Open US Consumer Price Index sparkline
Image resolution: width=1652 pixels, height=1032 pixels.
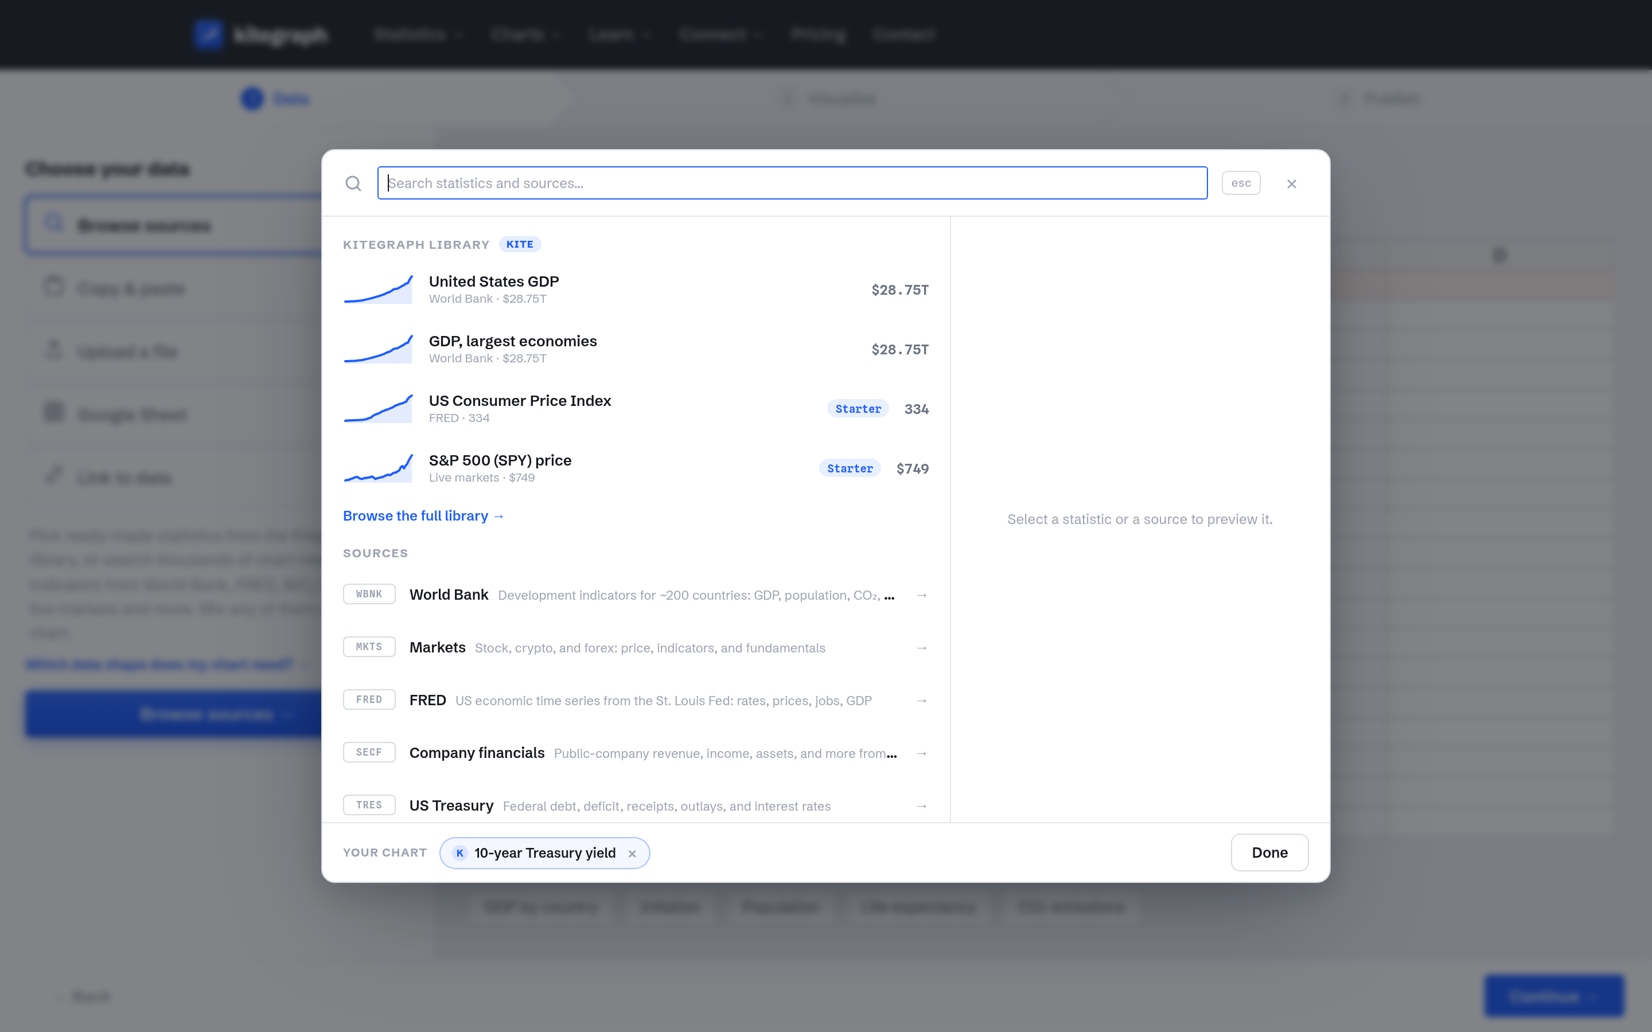click(x=378, y=409)
